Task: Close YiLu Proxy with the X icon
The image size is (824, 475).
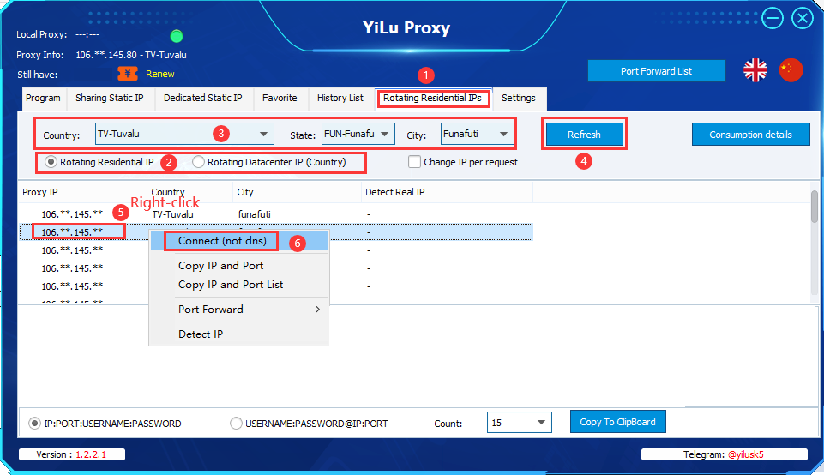Action: [x=803, y=18]
